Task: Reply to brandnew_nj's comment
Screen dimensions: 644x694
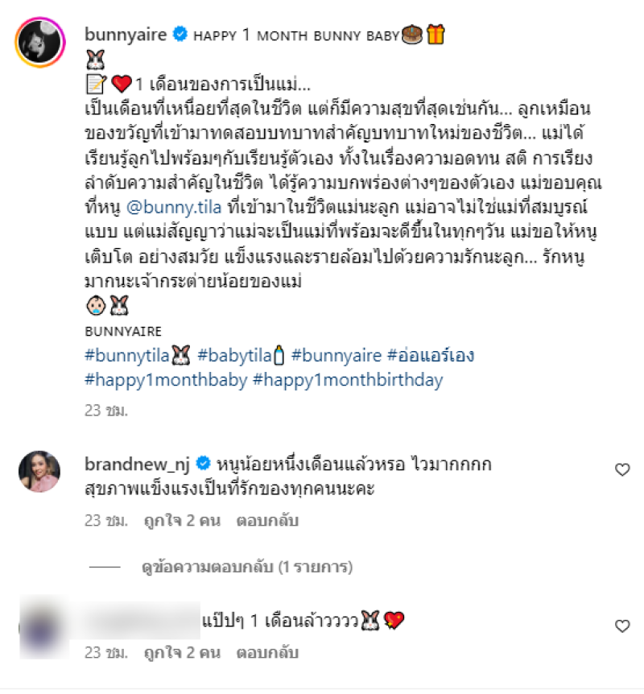Action: click(x=267, y=520)
